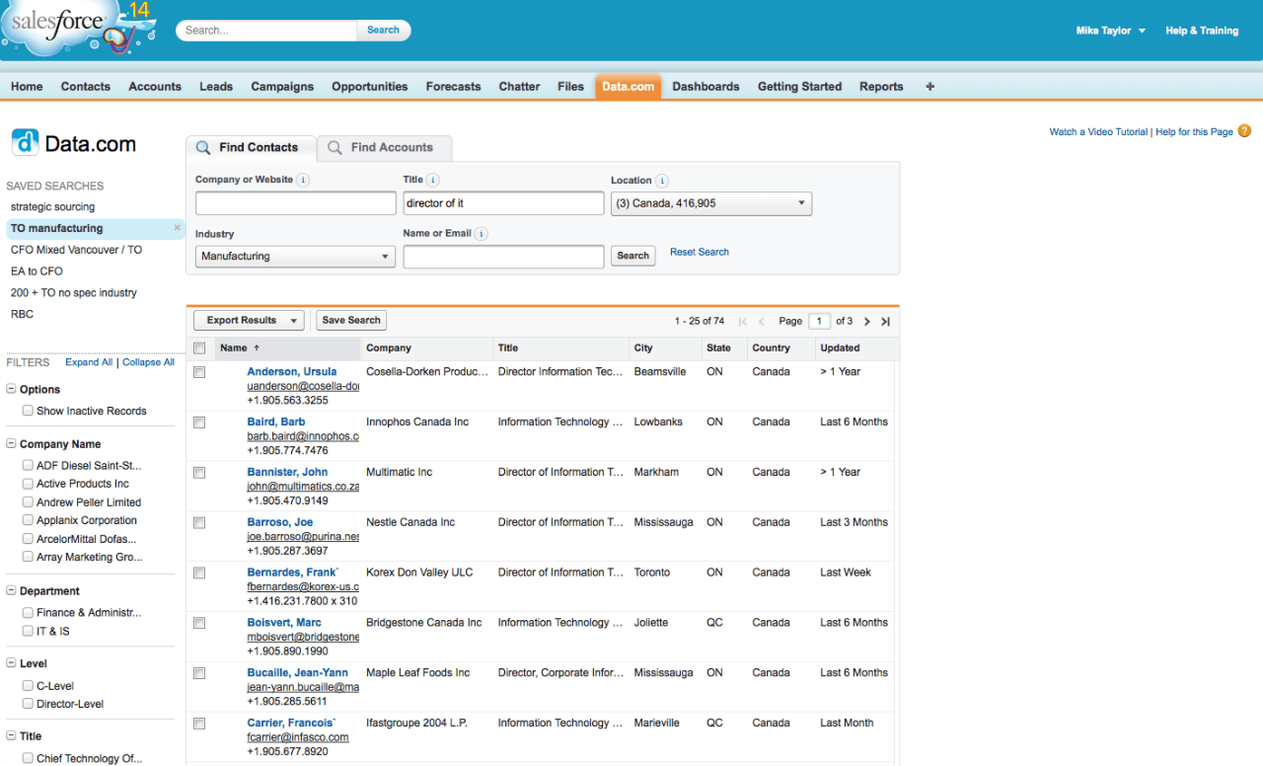This screenshot has width=1263, height=766.
Task: Click info icon beside Company or Website
Action: [x=303, y=181]
